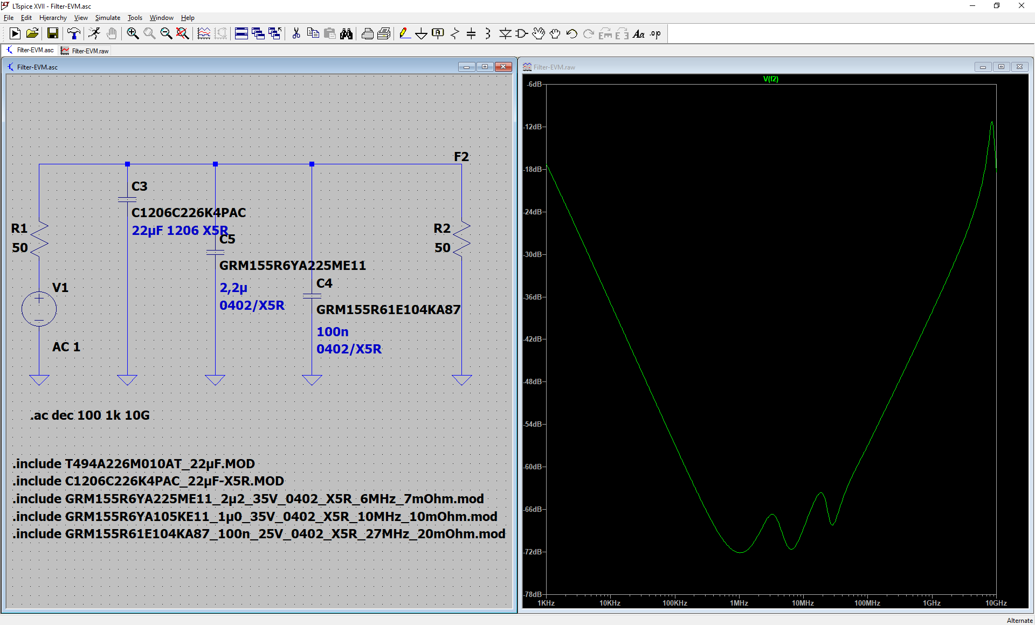Open the Component gate icon
The image size is (1035, 625).
coord(522,34)
